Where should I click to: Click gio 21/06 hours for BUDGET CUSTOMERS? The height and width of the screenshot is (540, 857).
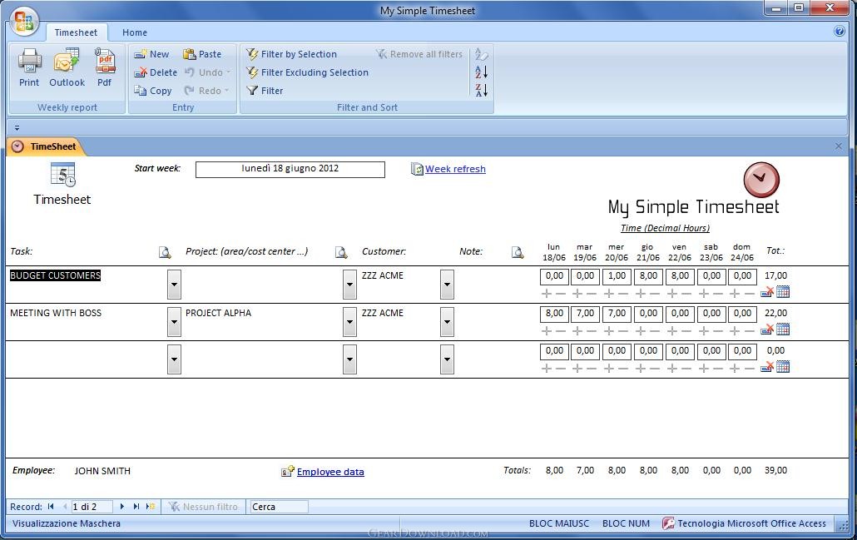tap(648, 276)
